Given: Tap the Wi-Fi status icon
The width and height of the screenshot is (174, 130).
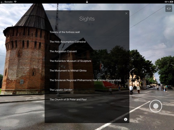Looking at the screenshot, I should 15,2.
